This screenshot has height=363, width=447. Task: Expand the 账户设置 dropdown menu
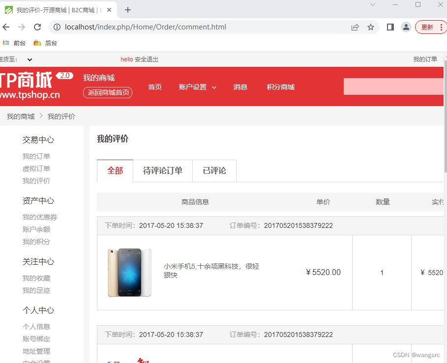point(197,87)
